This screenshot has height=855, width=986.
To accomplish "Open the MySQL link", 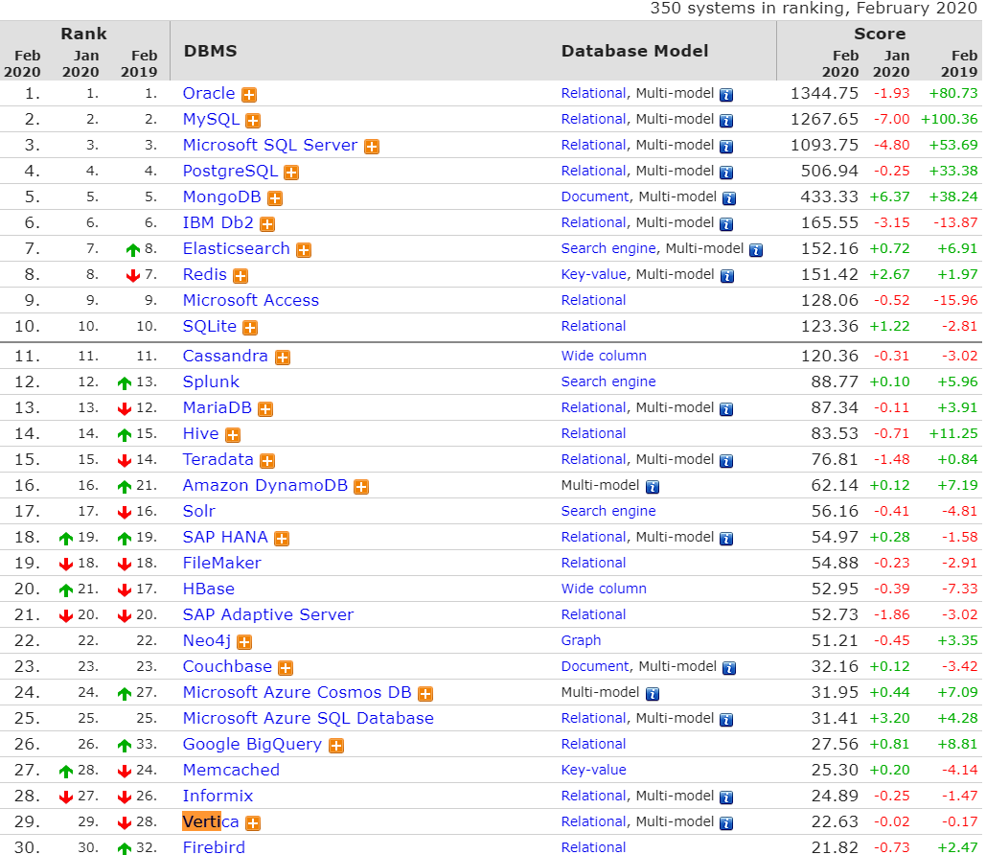I will 211,119.
